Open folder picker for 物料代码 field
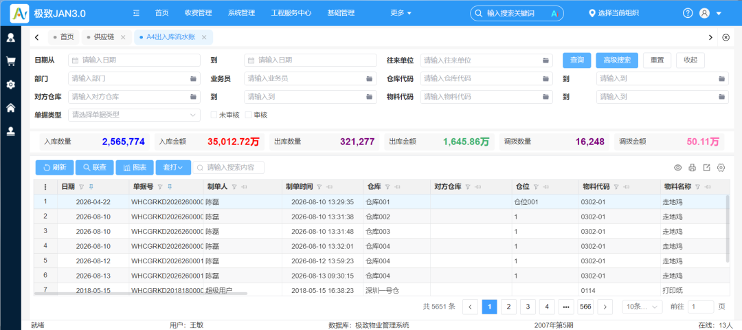Screen dimensions: 742x330 click(546, 96)
